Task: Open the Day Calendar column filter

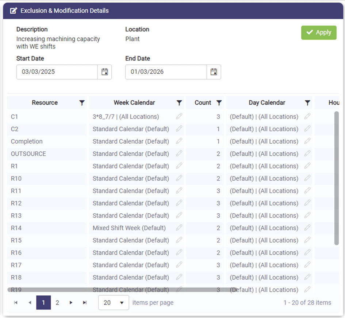Action: click(307, 102)
